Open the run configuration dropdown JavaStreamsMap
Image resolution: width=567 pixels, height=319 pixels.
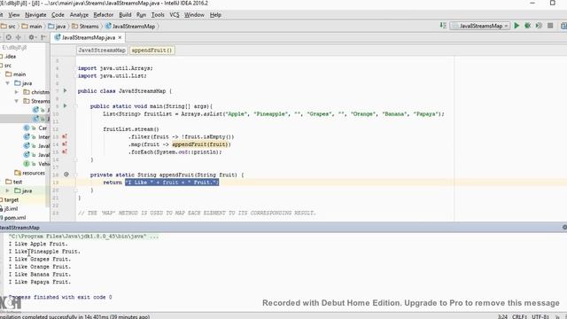pyautogui.click(x=480, y=26)
